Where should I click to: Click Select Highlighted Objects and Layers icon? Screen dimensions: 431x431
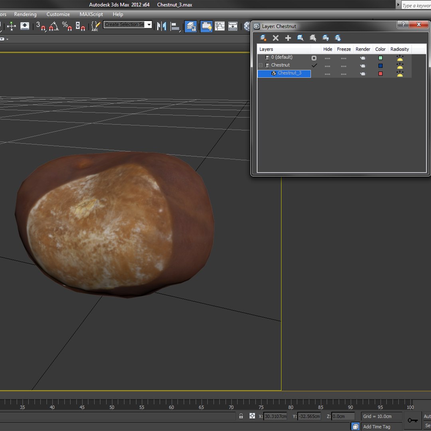300,38
